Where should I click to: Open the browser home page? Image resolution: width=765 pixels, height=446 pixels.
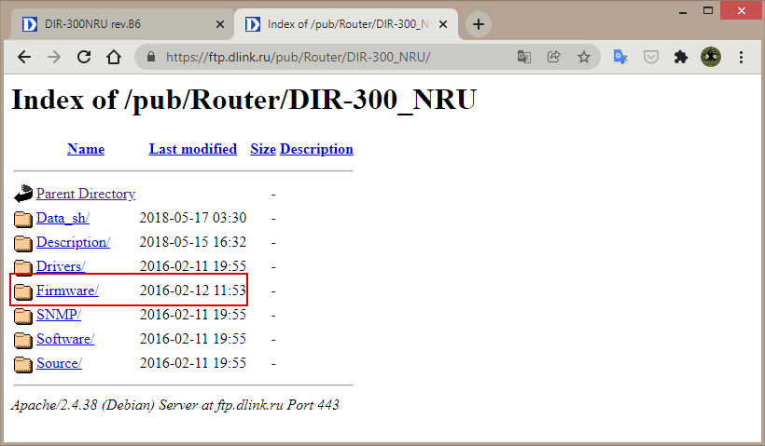114,57
